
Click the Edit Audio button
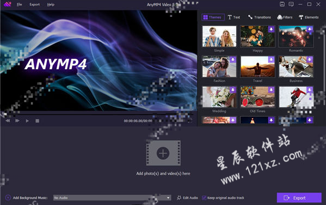point(187,198)
